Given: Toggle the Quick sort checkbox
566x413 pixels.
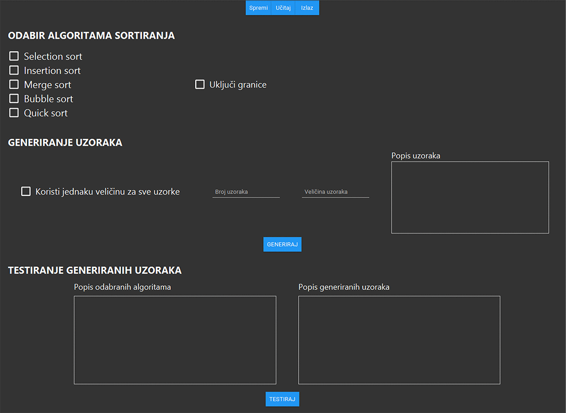Looking at the screenshot, I should coord(14,113).
